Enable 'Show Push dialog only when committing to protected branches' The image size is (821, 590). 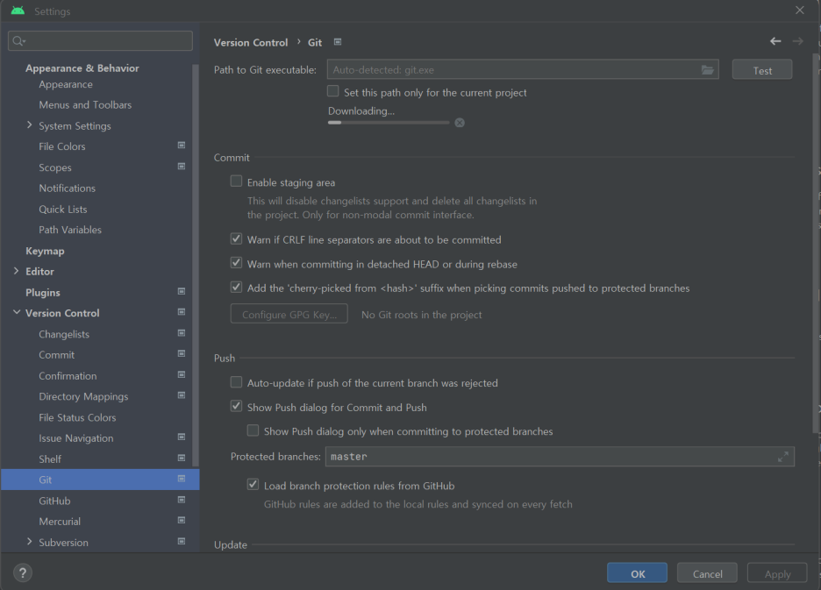(x=253, y=430)
